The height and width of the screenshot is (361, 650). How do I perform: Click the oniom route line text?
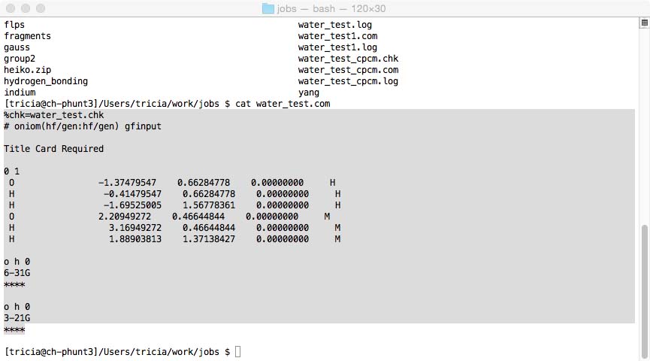pyautogui.click(x=83, y=126)
